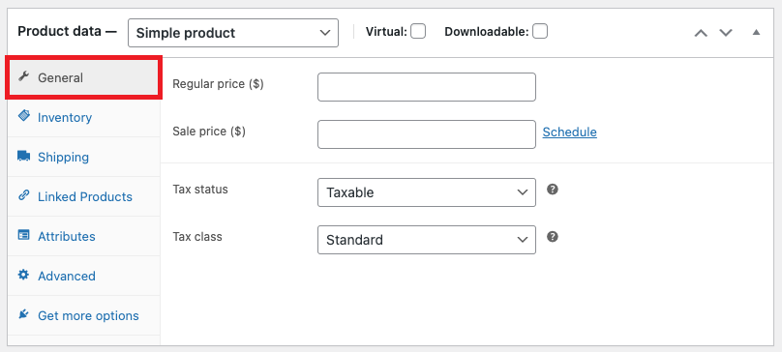The image size is (782, 352).
Task: Move Product data panel up
Action: [701, 33]
